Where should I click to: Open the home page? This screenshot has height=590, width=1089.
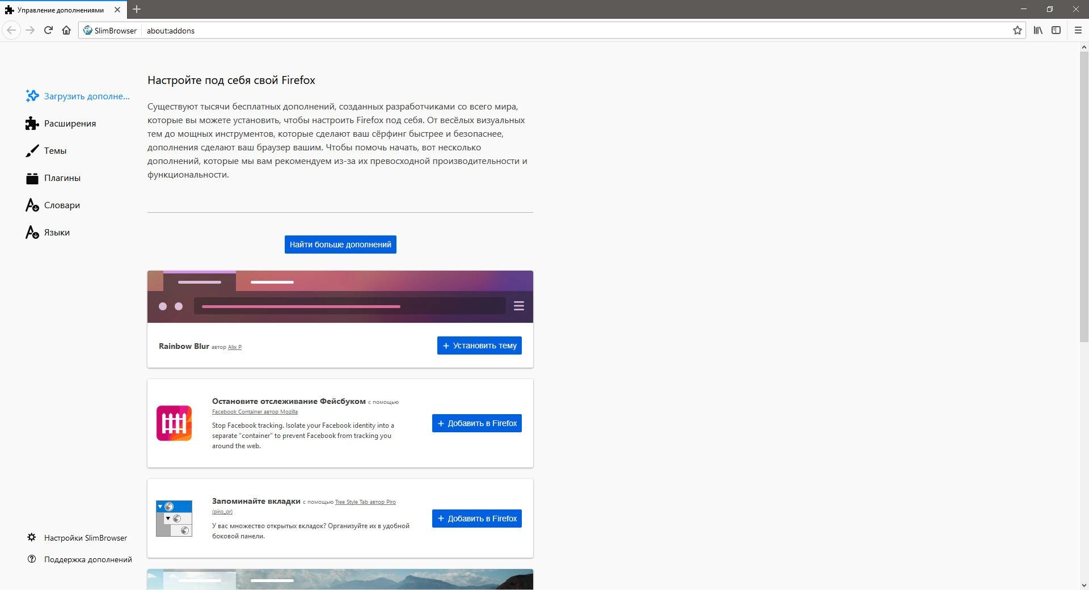(x=66, y=31)
